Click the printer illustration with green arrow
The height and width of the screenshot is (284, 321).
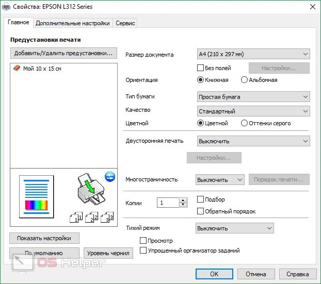pos(91,190)
